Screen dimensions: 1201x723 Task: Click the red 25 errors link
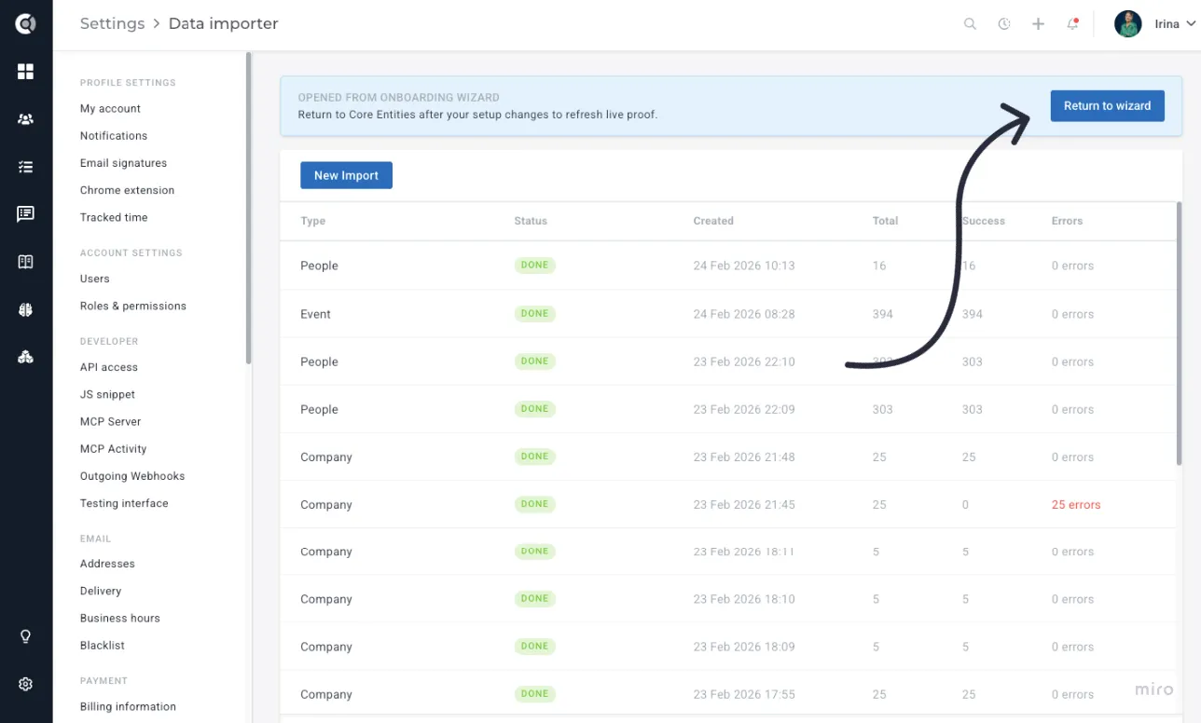(1076, 505)
